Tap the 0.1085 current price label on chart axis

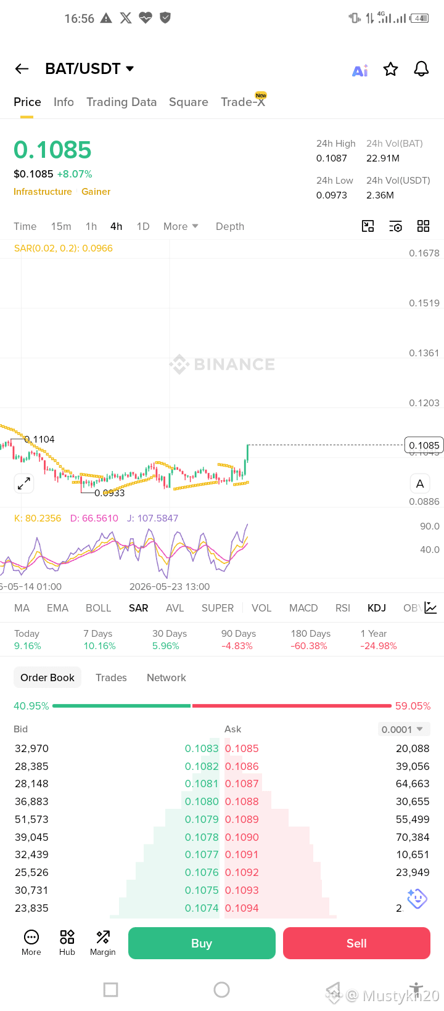pyautogui.click(x=424, y=445)
